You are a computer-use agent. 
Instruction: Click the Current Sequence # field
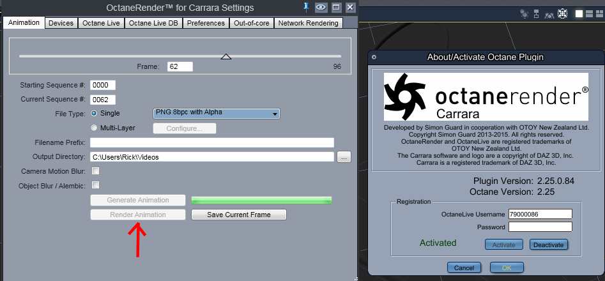(x=103, y=100)
